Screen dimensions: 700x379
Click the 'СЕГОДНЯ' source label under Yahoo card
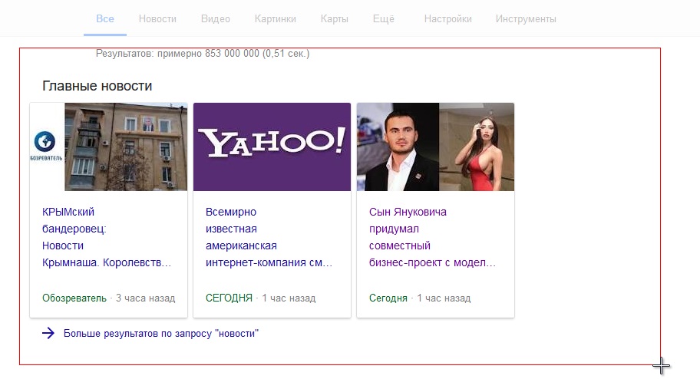[229, 298]
